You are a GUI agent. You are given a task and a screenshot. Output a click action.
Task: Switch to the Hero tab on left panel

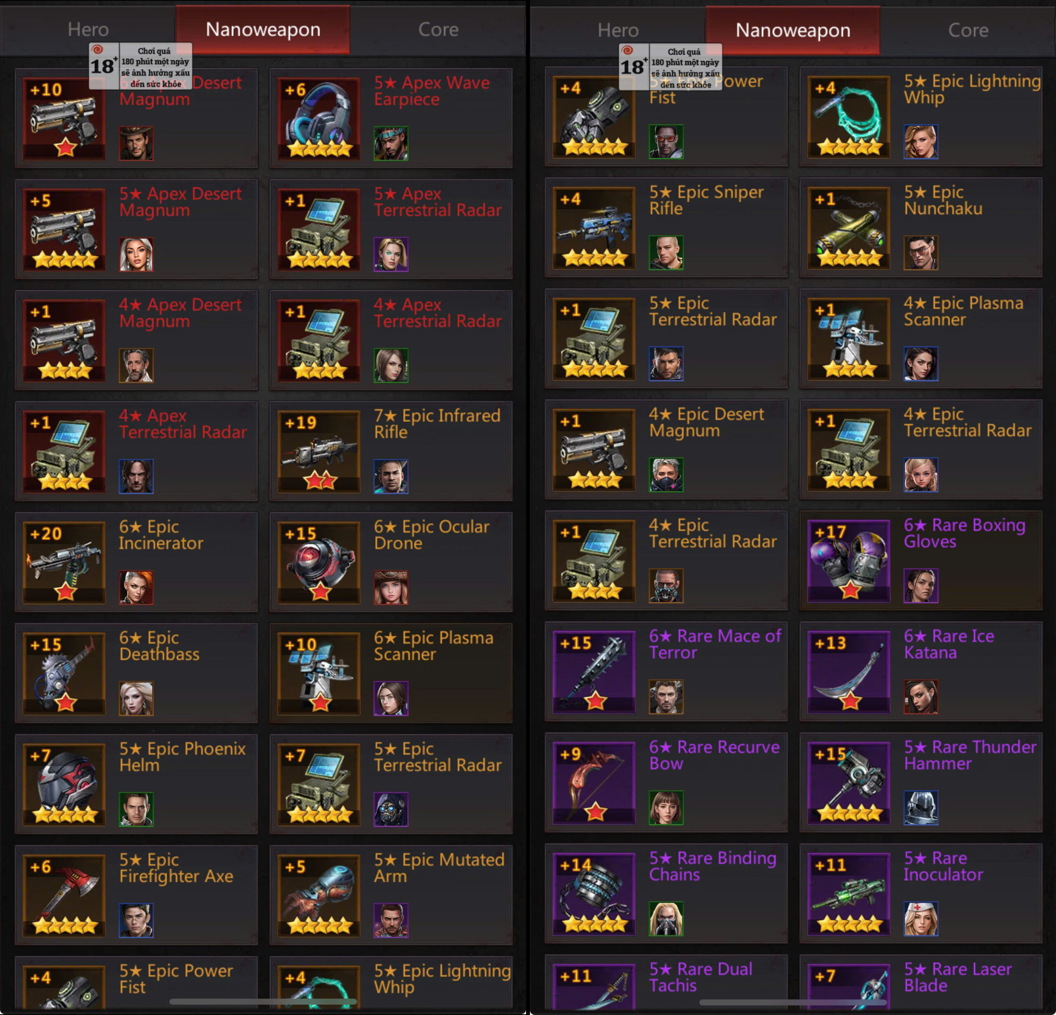(88, 29)
